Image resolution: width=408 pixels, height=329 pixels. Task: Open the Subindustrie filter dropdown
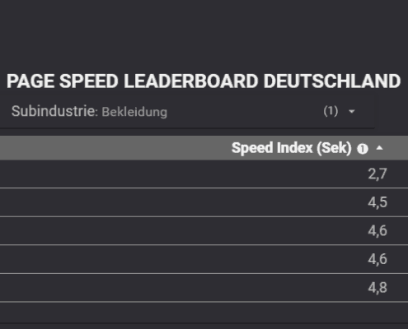point(187,111)
